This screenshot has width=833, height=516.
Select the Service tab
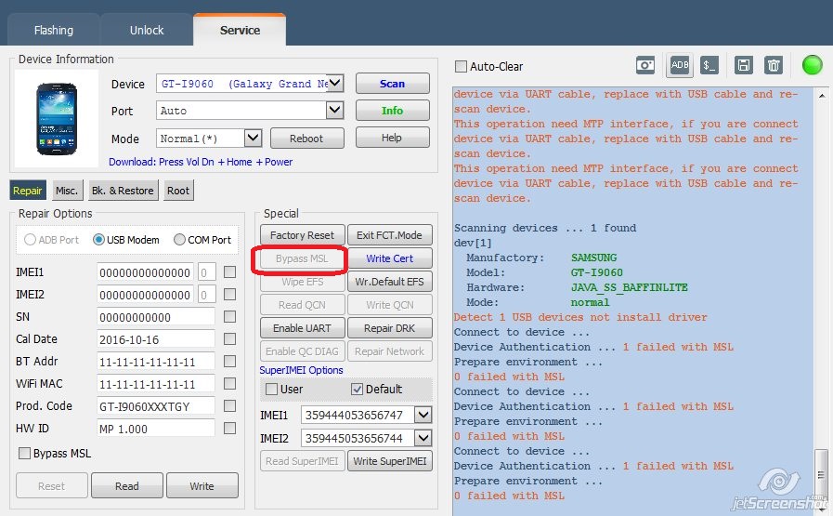click(240, 31)
